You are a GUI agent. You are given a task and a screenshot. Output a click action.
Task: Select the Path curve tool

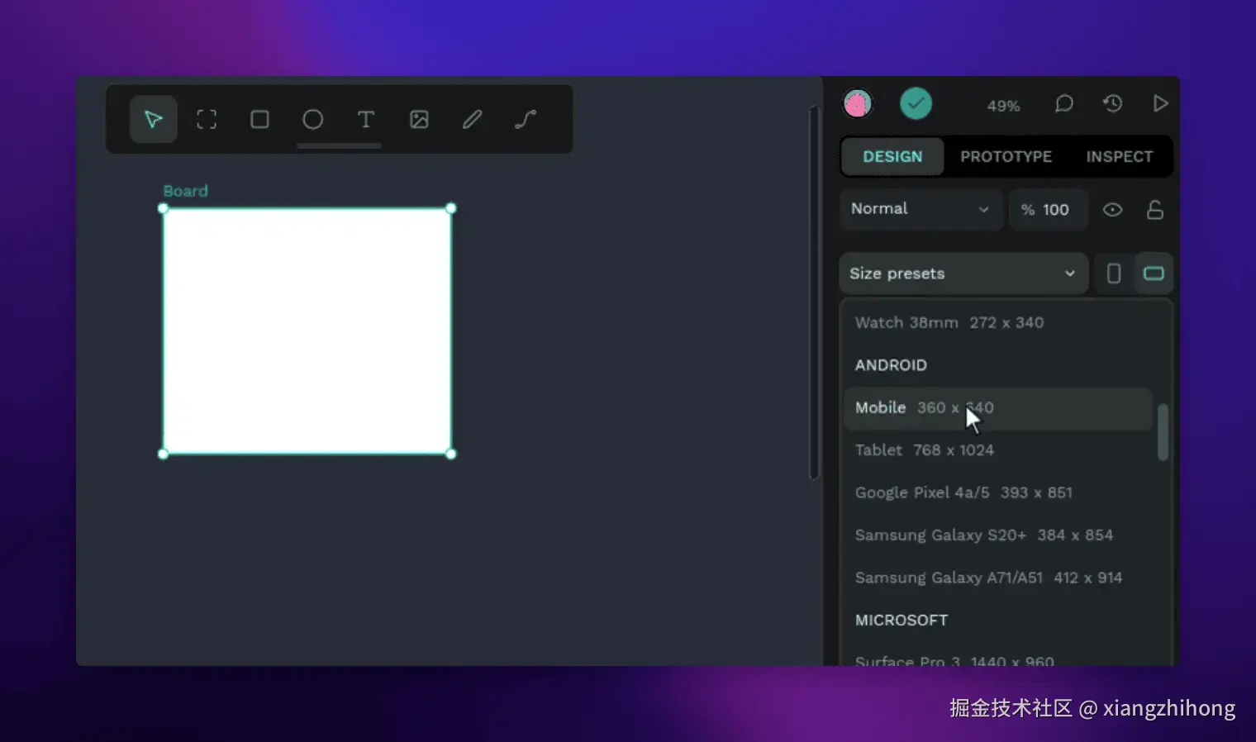click(x=526, y=120)
